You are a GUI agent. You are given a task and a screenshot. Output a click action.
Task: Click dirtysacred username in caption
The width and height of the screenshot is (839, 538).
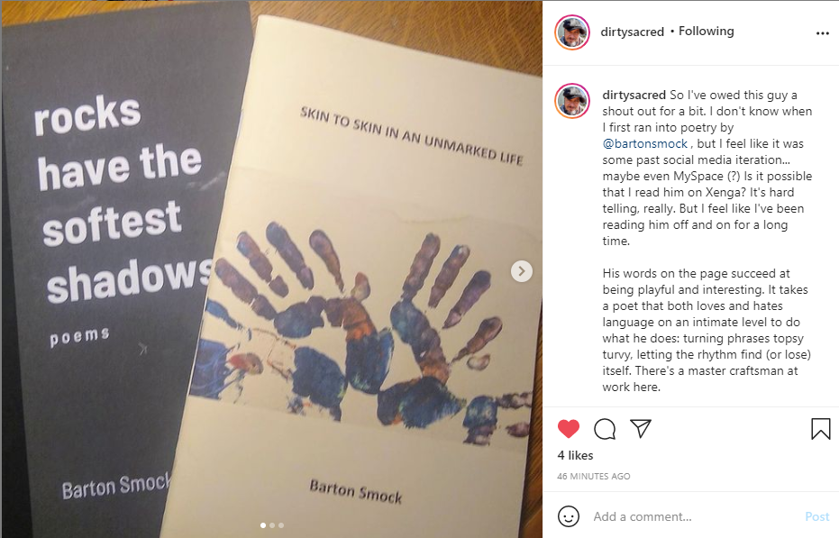pos(634,95)
